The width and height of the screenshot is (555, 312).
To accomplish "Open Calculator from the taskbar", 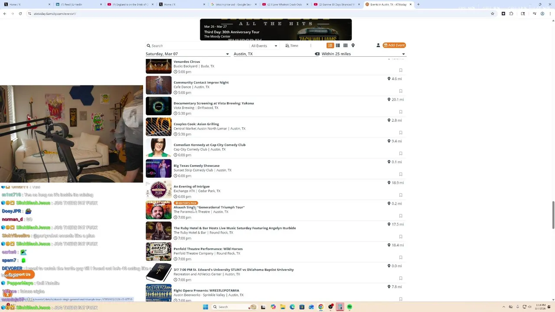I will 340,307.
